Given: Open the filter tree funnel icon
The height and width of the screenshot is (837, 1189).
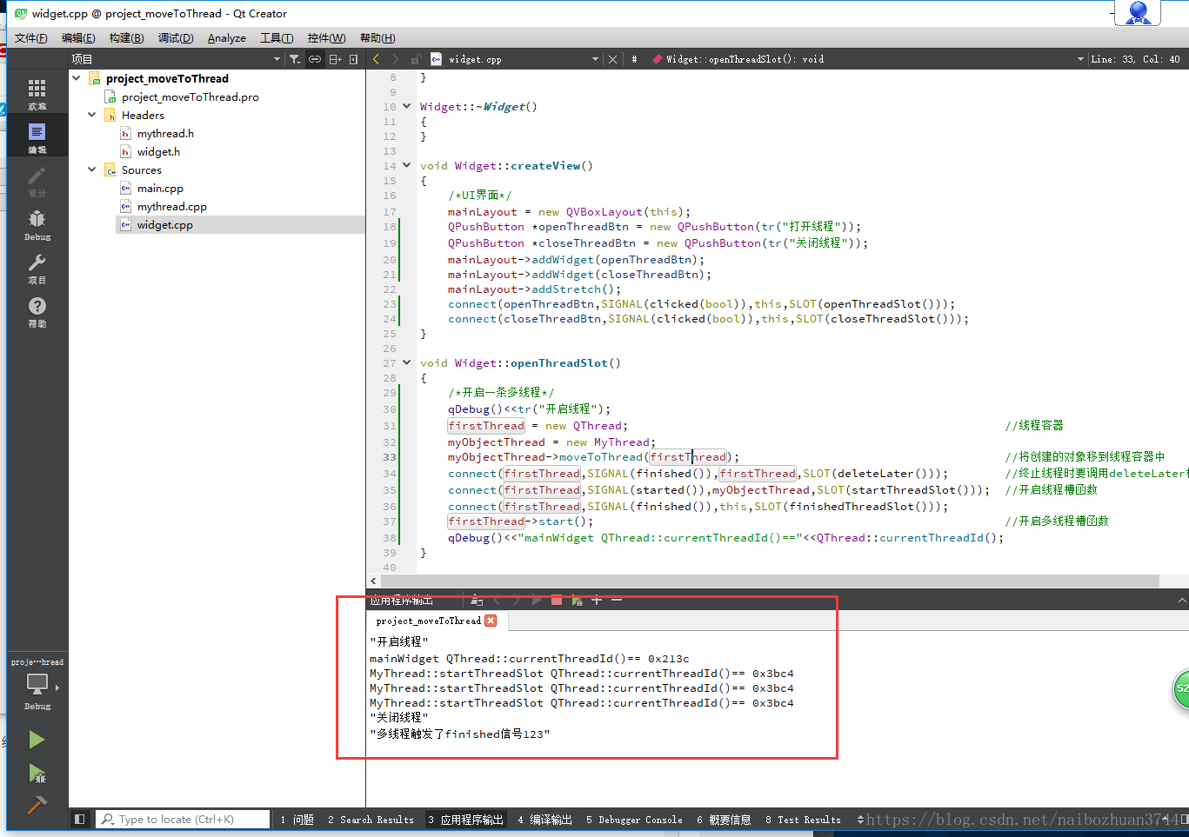Looking at the screenshot, I should (295, 59).
